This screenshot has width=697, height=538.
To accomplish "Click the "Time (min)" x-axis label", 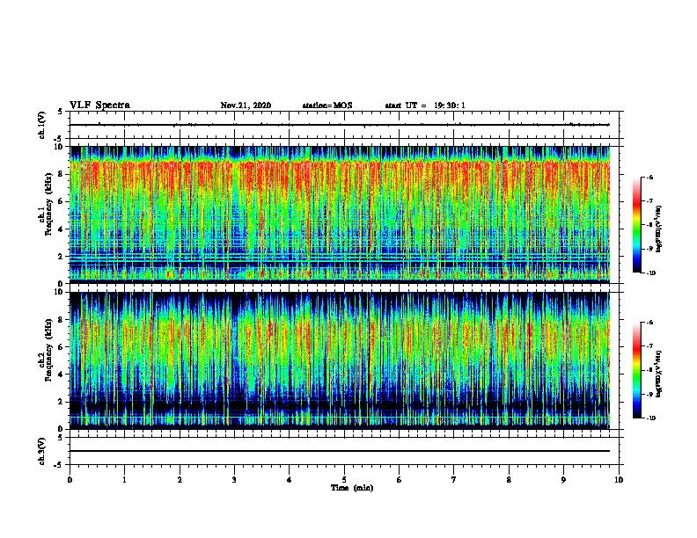I will point(352,488).
